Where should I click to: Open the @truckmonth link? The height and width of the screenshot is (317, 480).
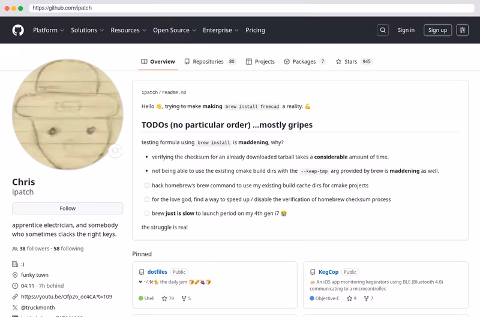[38, 307]
